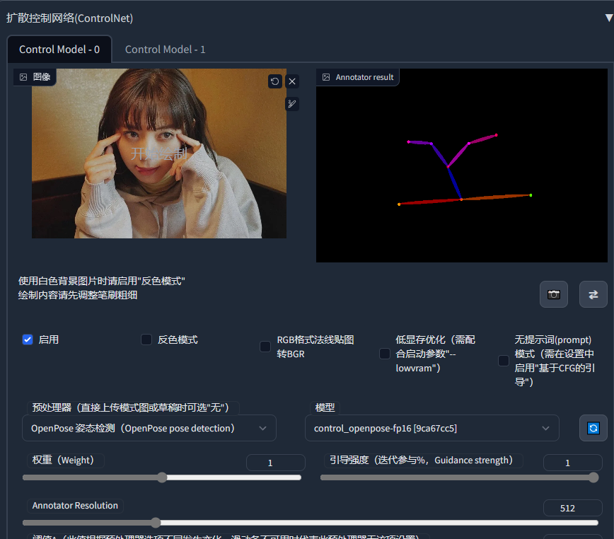Click the undo icon on uploaded image
The image size is (614, 539).
275,81
